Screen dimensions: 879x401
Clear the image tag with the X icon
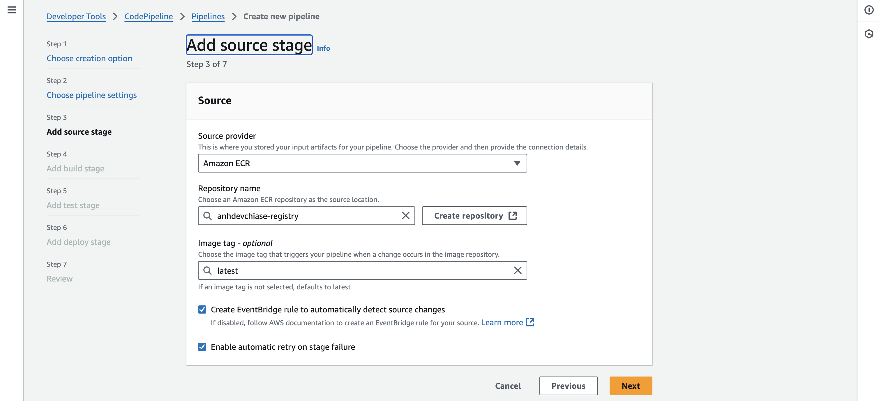[517, 270]
